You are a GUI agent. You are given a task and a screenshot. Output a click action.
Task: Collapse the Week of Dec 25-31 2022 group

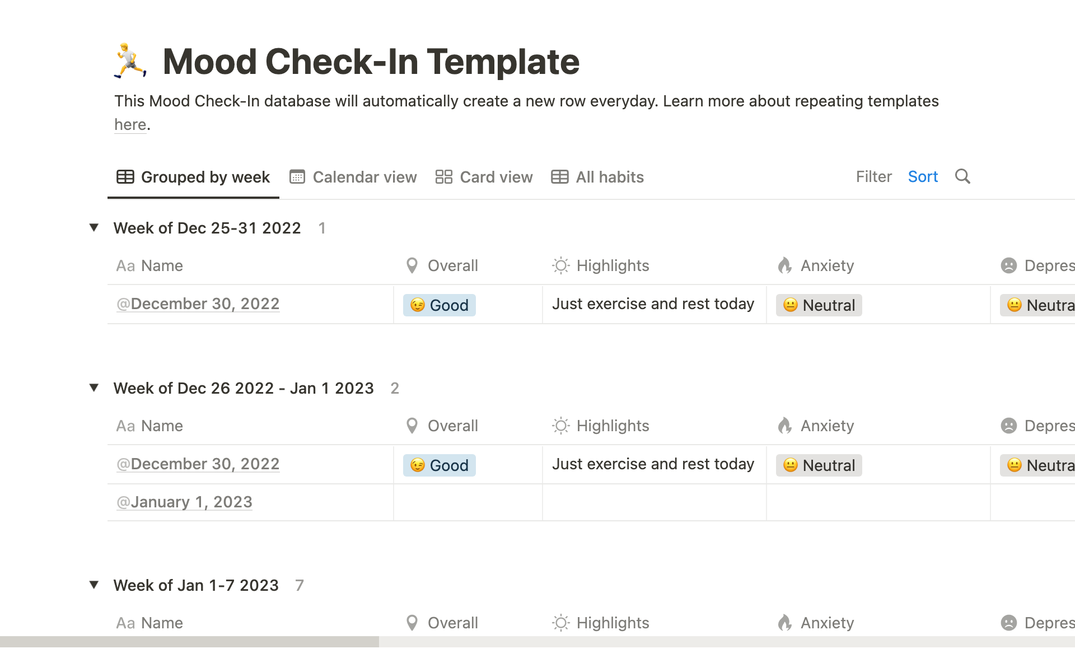tap(94, 227)
